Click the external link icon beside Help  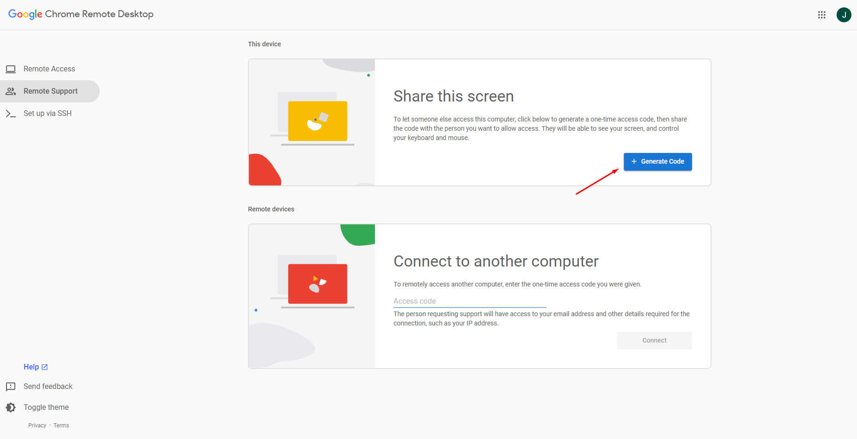[x=45, y=367]
